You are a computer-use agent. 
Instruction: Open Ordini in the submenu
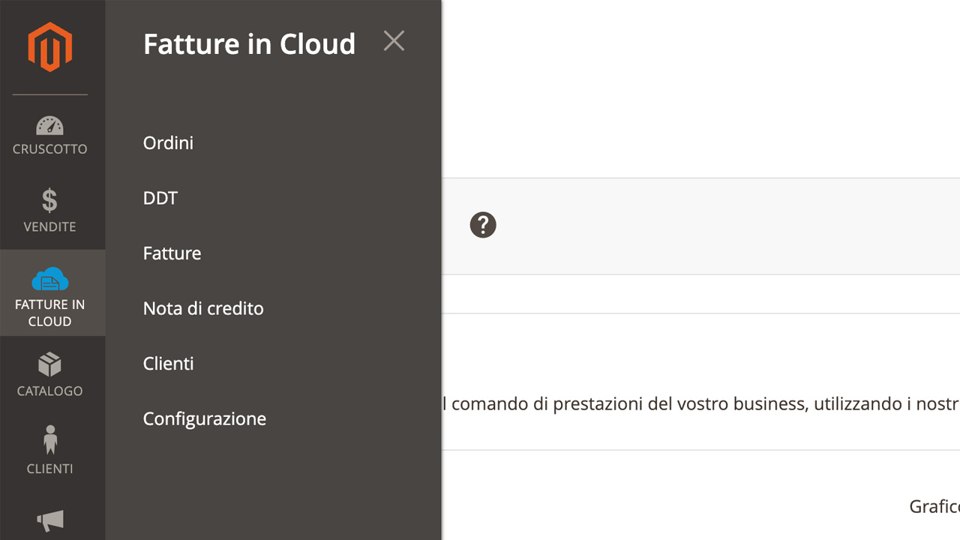(168, 142)
